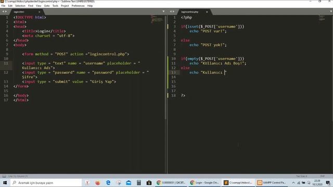Open the File menu

pyautogui.click(x=3, y=6)
